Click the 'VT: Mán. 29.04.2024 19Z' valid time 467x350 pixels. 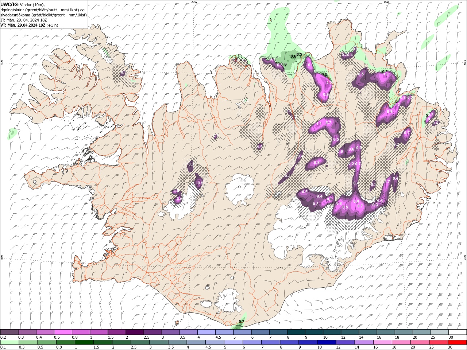pyautogui.click(x=23, y=25)
